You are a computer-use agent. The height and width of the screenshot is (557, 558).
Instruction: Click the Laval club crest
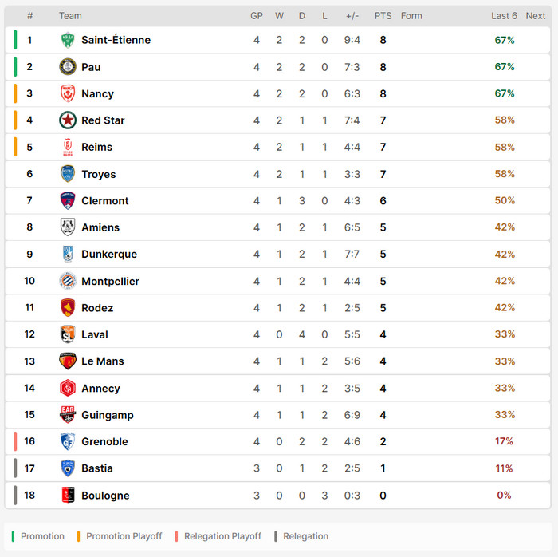(68, 334)
